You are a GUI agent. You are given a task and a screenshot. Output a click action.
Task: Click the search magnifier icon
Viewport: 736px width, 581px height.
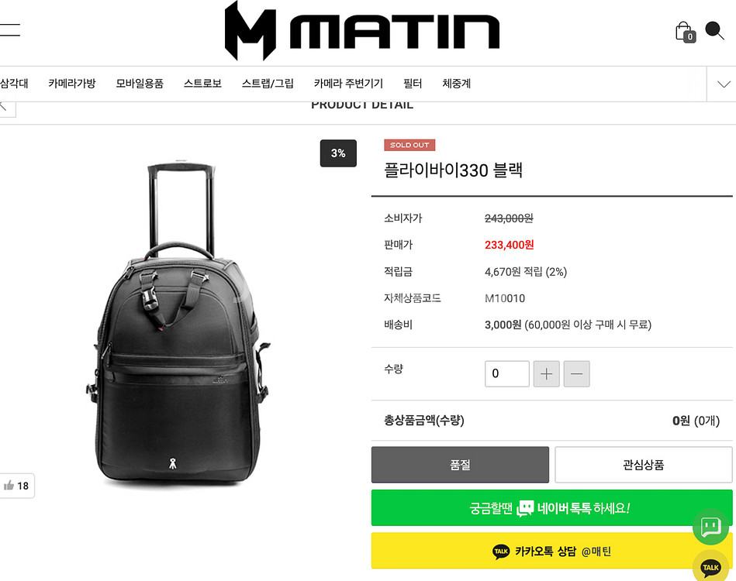(x=714, y=30)
